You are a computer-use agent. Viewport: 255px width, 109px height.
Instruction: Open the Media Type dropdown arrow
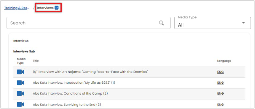(243, 23)
